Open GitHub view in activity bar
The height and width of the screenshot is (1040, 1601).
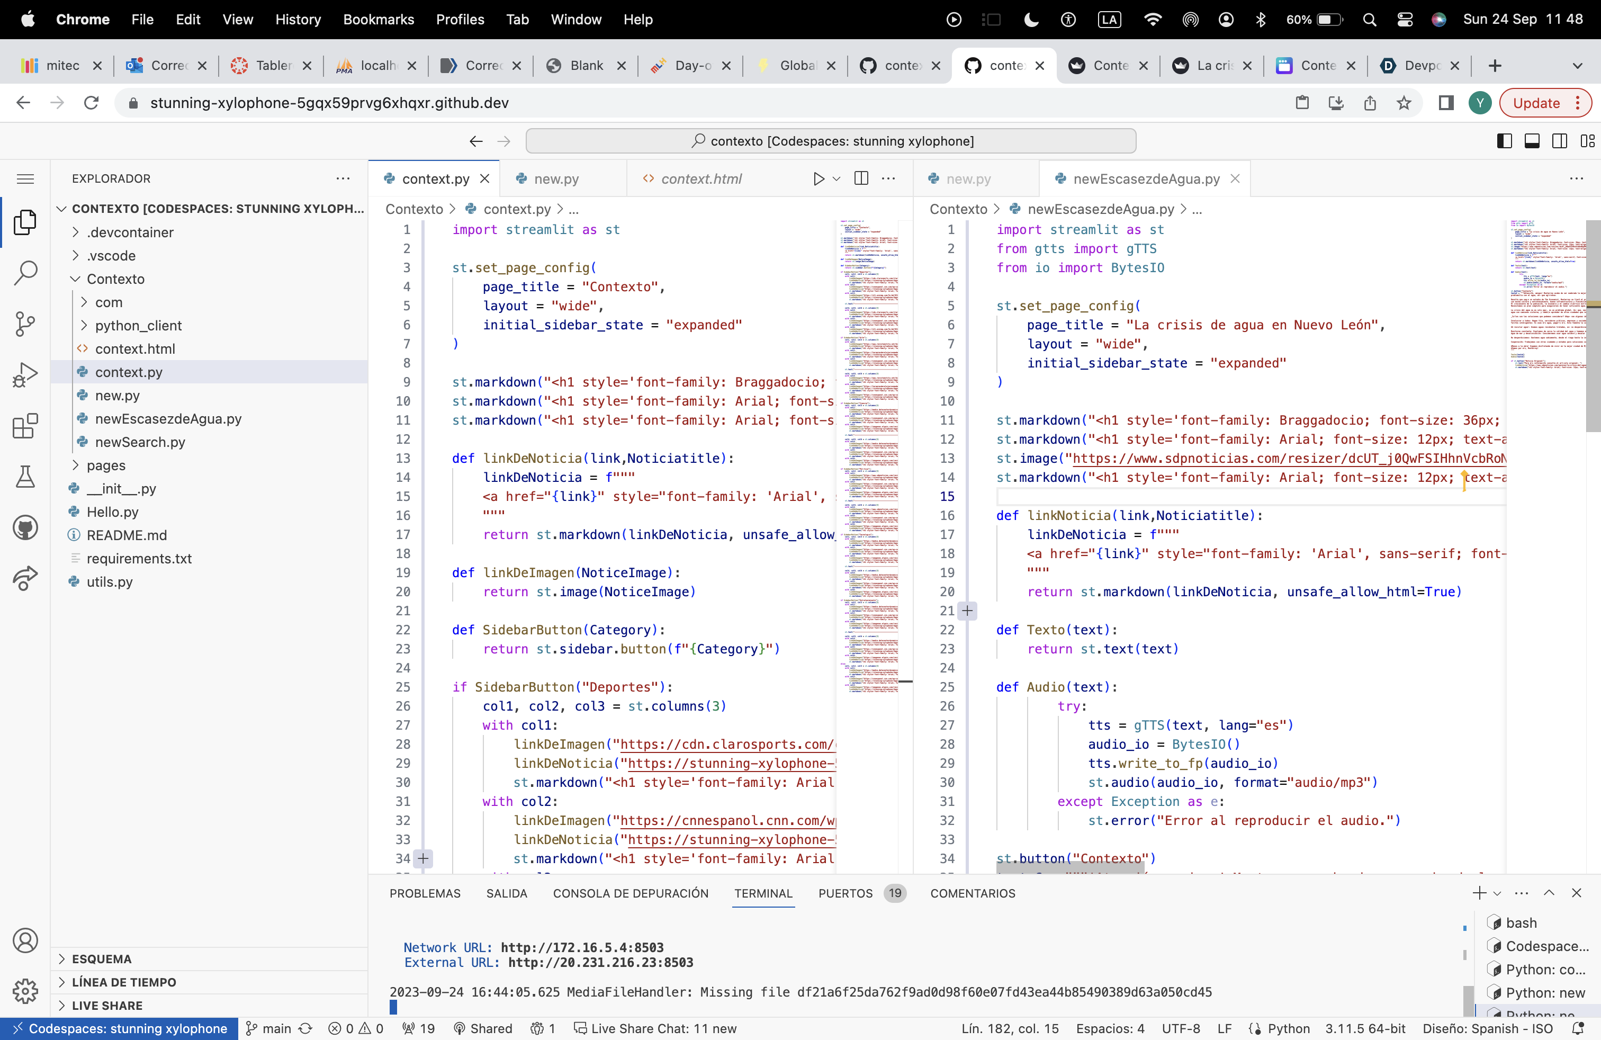pyautogui.click(x=25, y=527)
